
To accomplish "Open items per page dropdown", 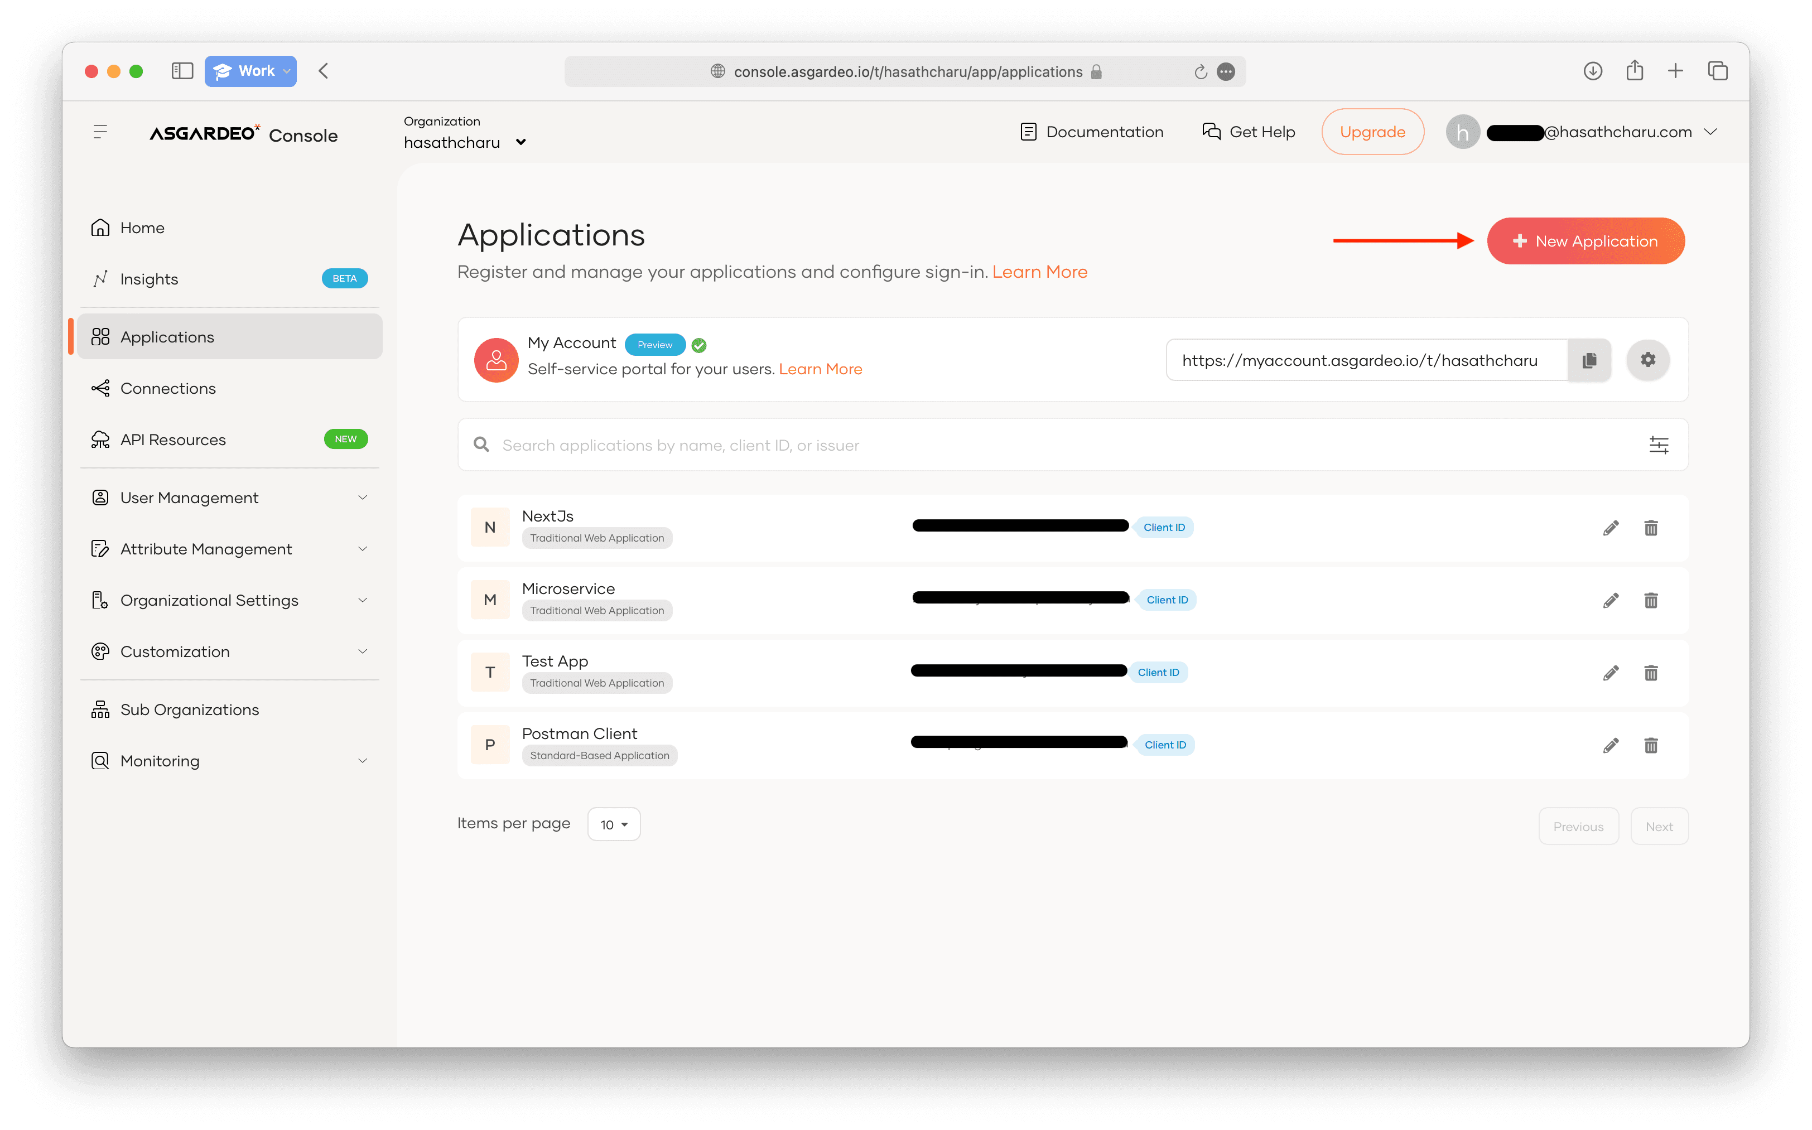I will [614, 824].
